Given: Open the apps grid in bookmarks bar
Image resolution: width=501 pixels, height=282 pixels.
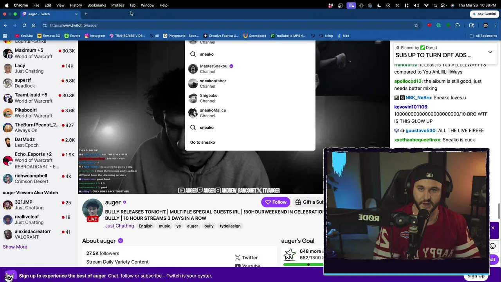Looking at the screenshot, I should tap(5, 36).
